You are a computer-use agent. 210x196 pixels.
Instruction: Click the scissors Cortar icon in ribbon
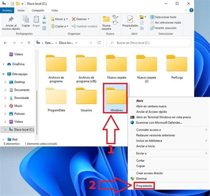pos(44,17)
